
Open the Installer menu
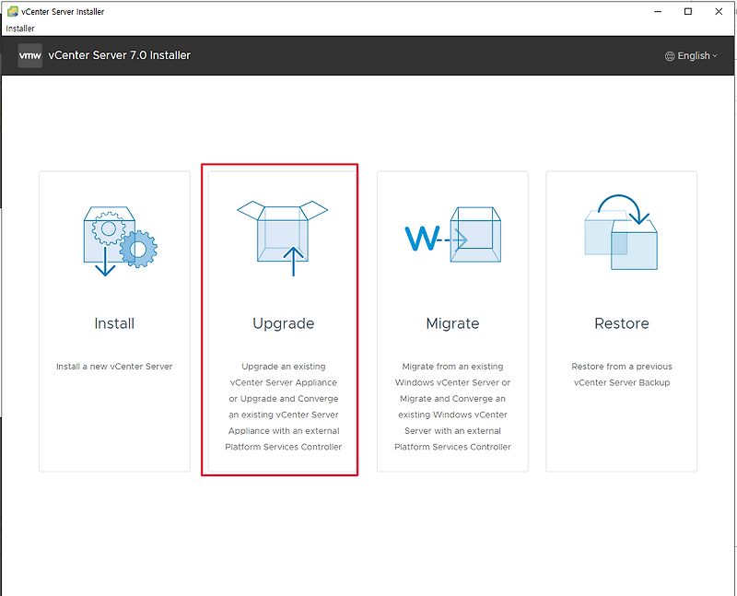point(19,29)
